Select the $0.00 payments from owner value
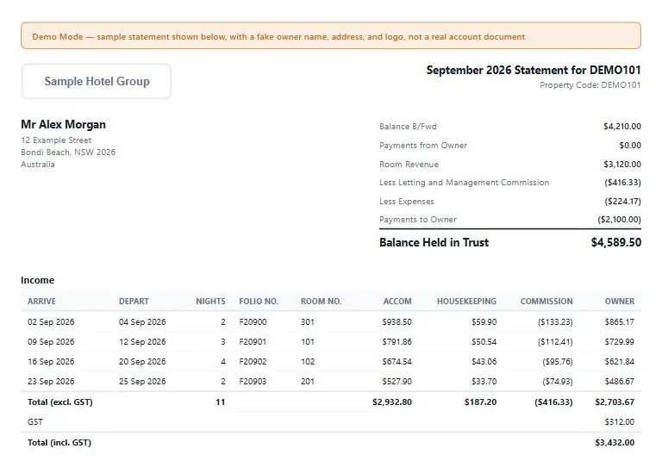The image size is (662, 461). [630, 146]
